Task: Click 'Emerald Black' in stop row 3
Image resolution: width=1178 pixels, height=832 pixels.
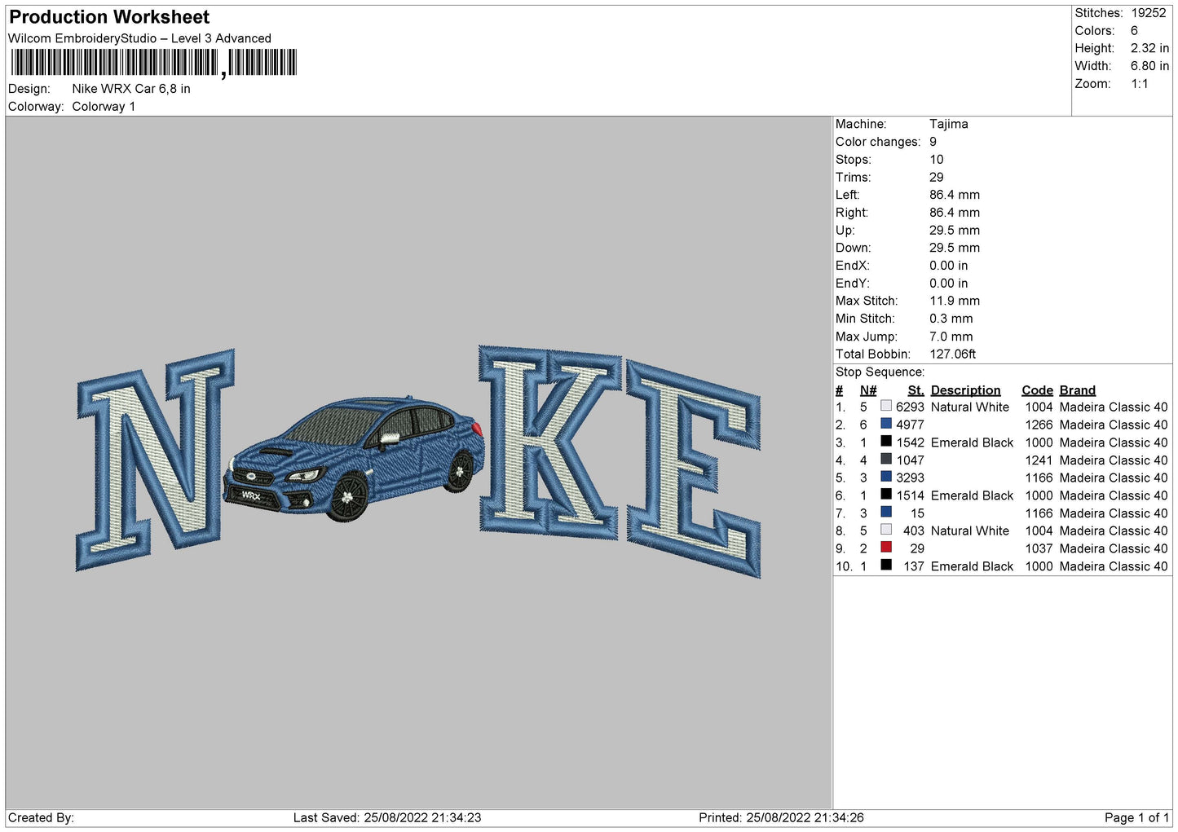Action: [972, 442]
